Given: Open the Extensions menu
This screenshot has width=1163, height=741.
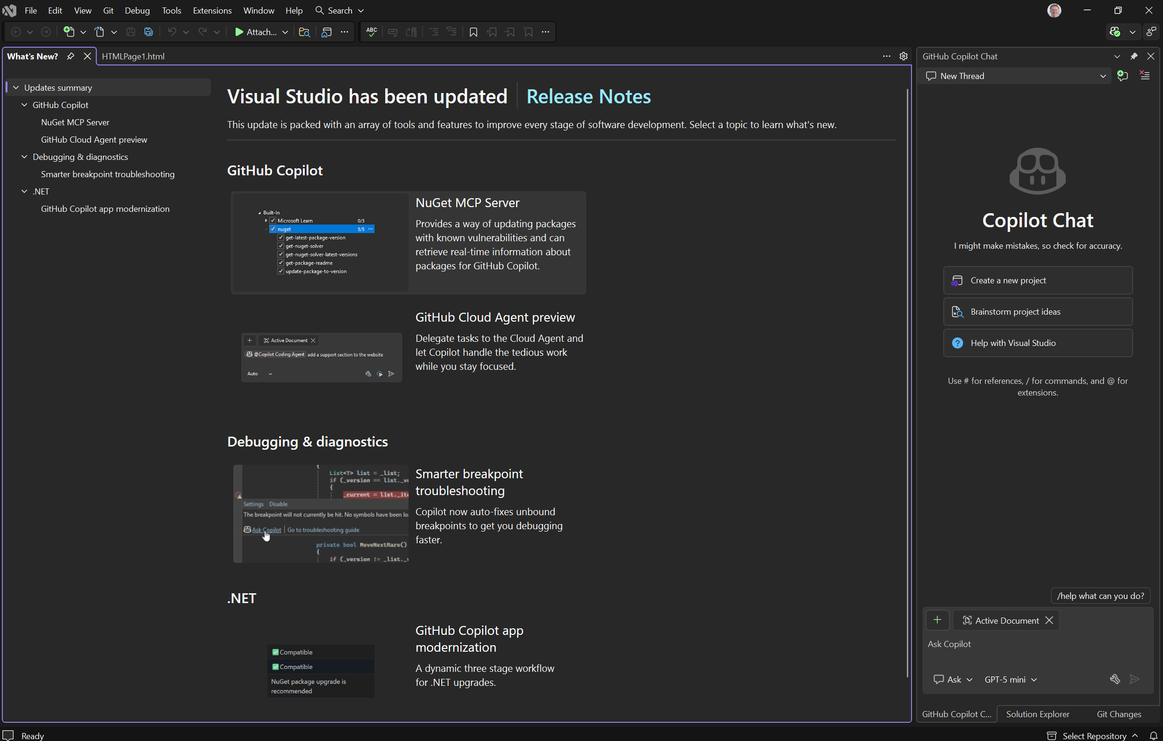Looking at the screenshot, I should pyautogui.click(x=212, y=10).
